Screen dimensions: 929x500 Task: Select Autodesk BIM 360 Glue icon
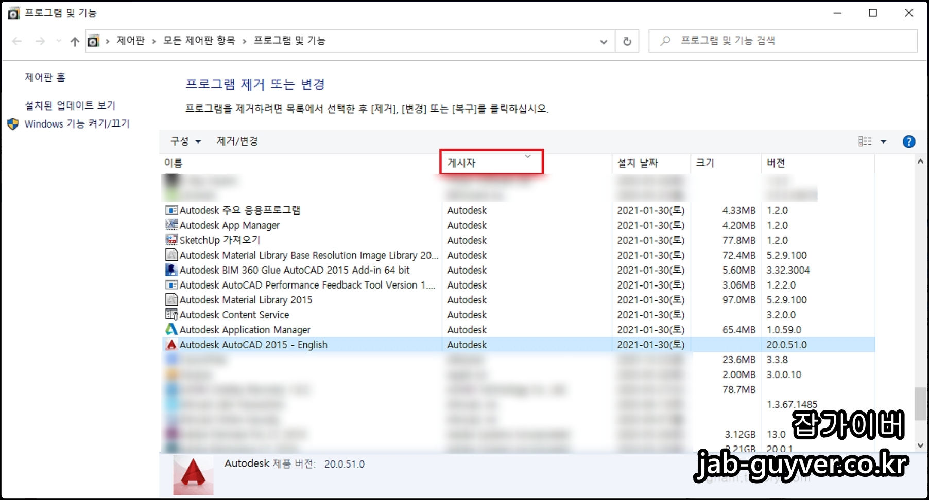tap(171, 270)
